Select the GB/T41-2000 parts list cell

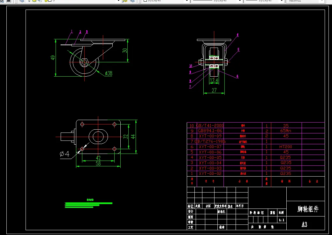click(210, 125)
